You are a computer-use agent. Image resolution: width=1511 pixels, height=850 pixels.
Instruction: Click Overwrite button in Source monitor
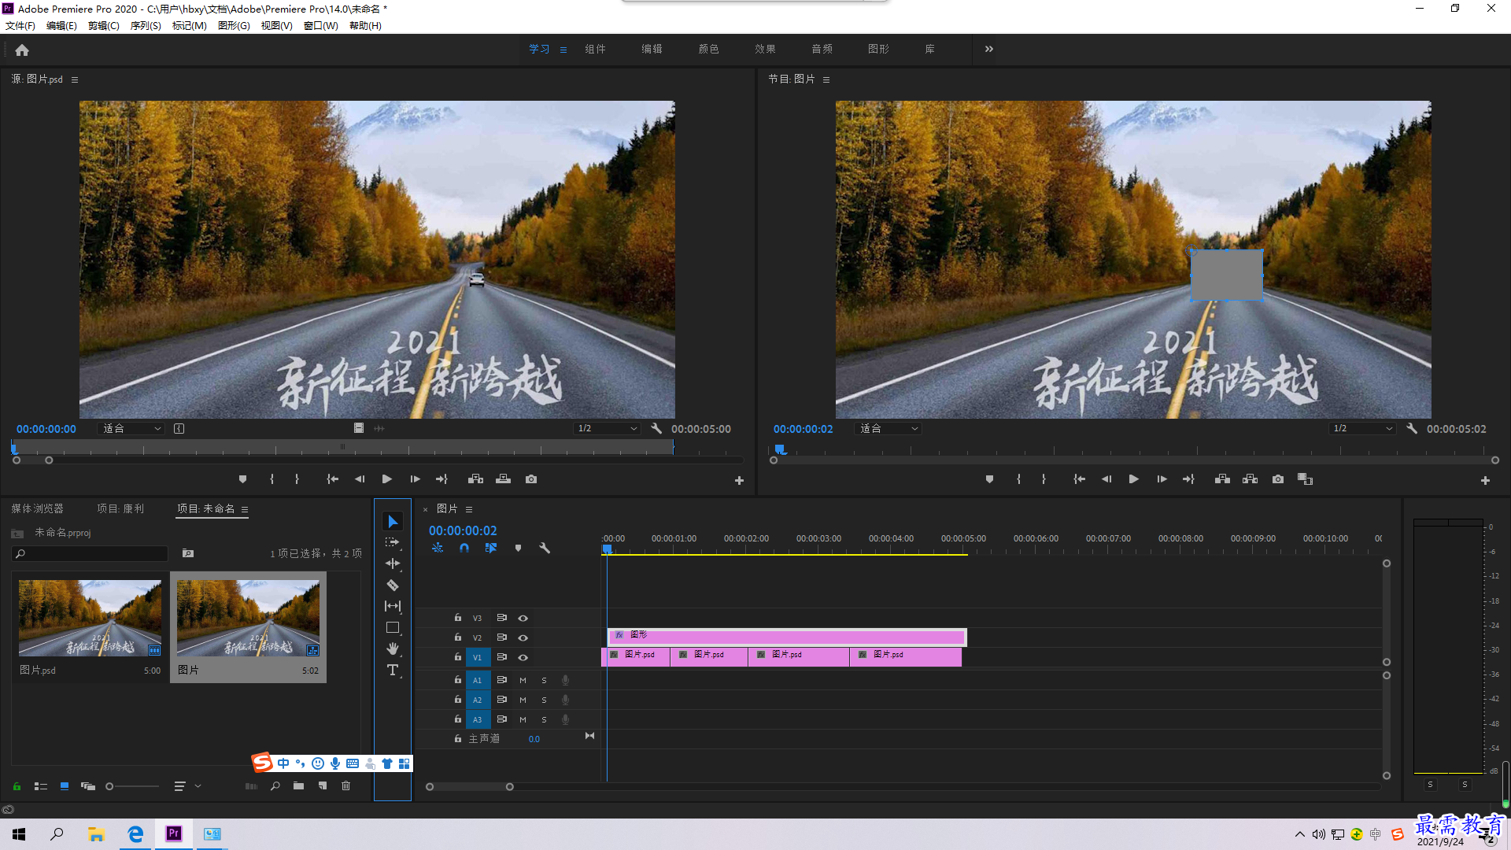(x=504, y=479)
